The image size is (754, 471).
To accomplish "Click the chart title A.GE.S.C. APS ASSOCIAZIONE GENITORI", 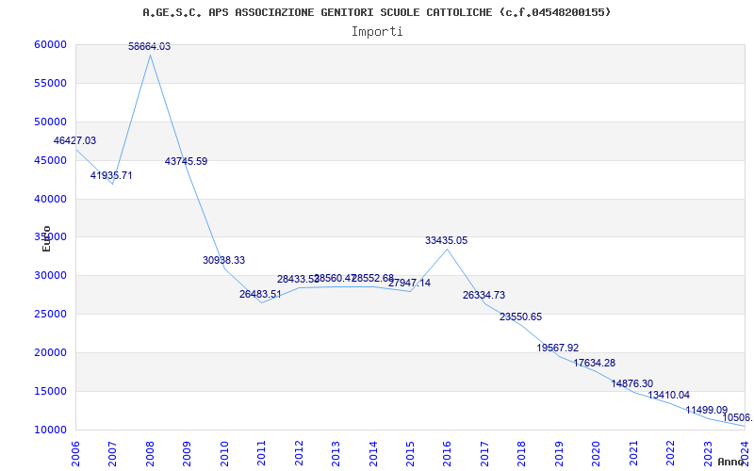I will coord(377,12).
